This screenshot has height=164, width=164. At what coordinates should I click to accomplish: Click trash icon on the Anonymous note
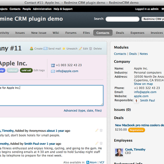click(x=101, y=130)
